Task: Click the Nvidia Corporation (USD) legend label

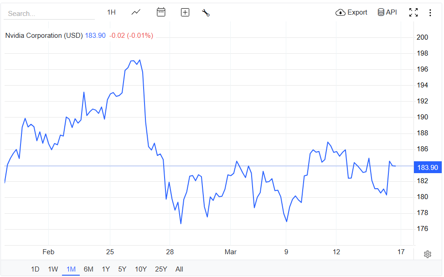Action: click(44, 36)
